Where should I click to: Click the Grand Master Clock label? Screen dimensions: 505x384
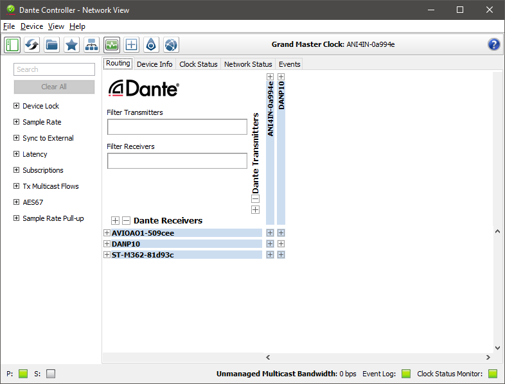(308, 44)
